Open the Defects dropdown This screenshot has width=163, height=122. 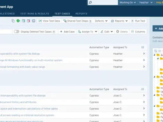(101, 21)
